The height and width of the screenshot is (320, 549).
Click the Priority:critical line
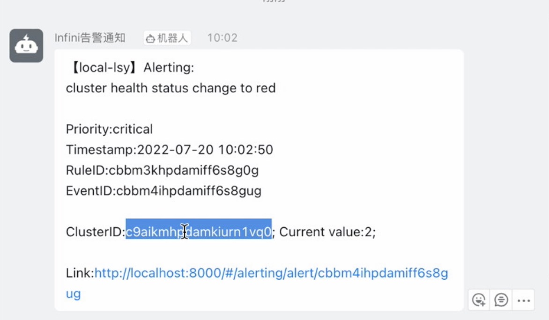[x=109, y=129]
